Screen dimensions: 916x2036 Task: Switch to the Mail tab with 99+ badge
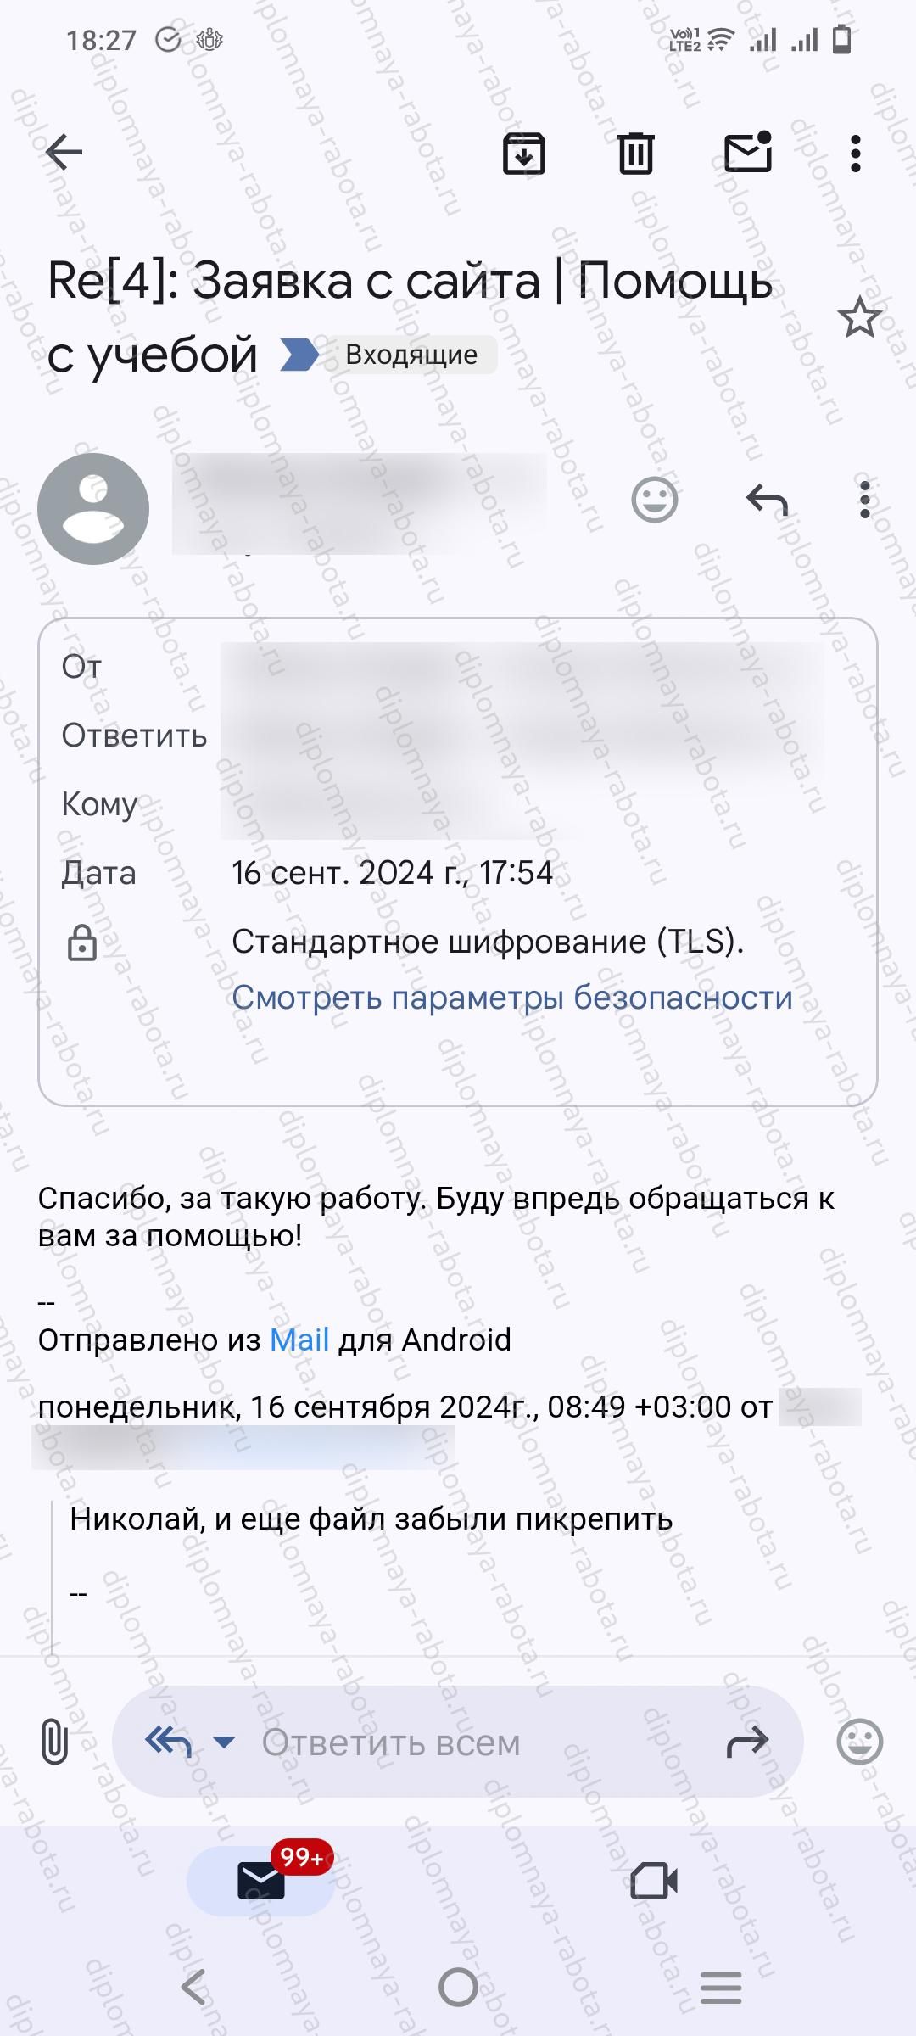[261, 1879]
